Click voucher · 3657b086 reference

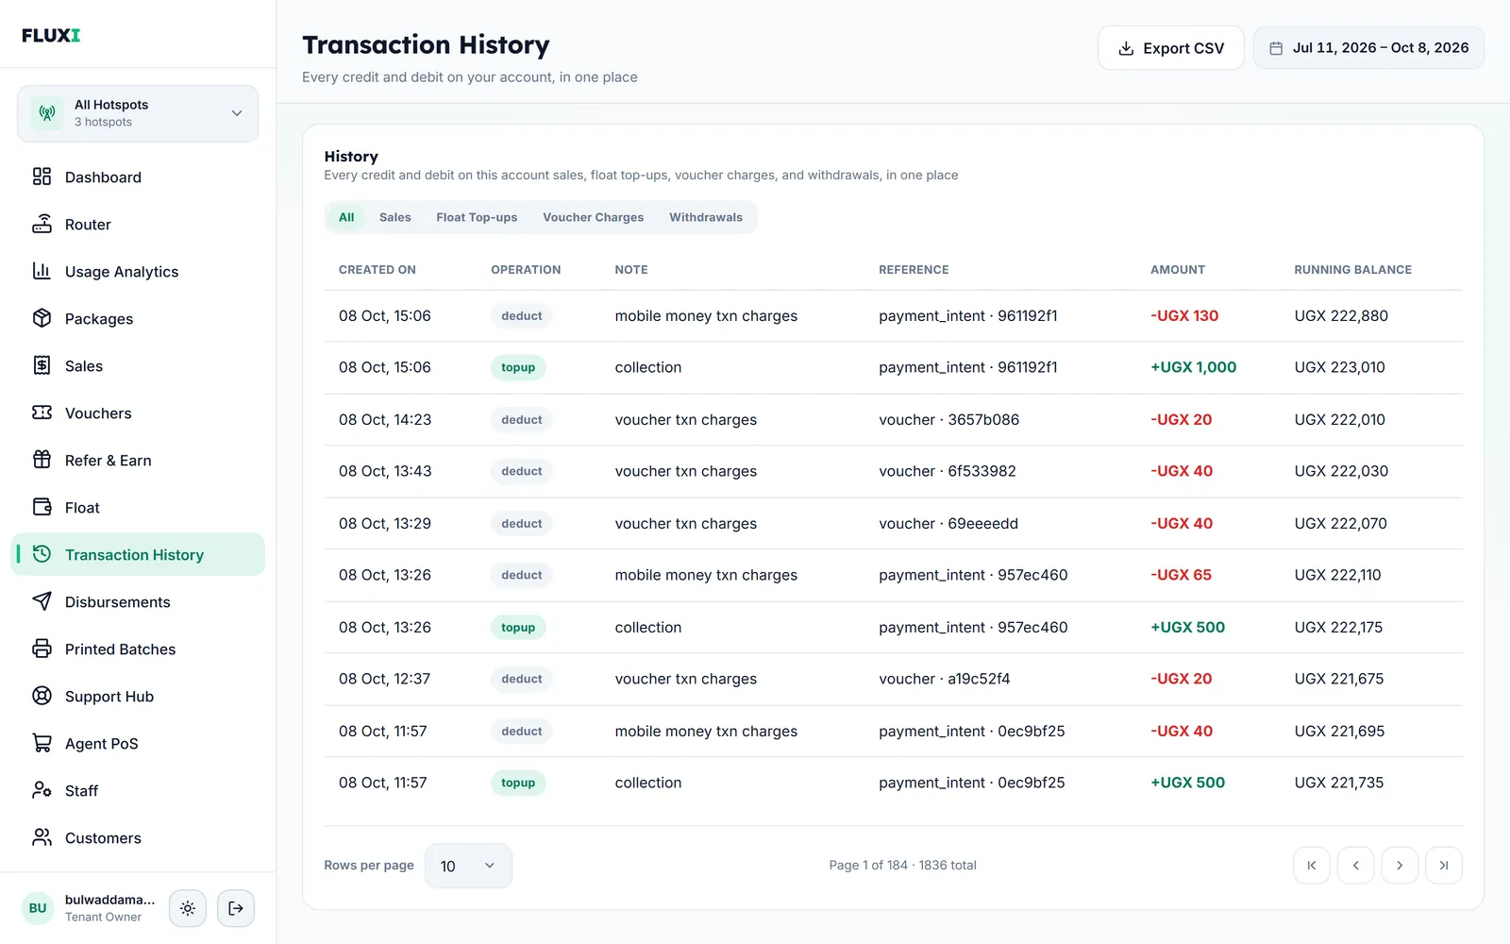coord(948,419)
